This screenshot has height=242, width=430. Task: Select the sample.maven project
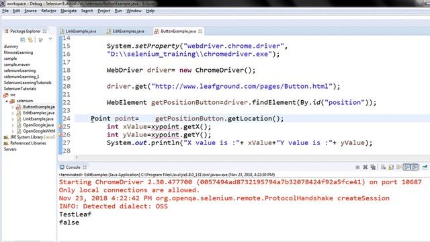pos(17,65)
